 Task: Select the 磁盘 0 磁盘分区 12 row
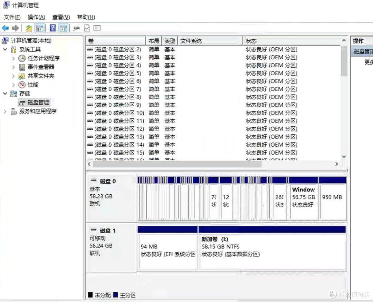click(x=213, y=129)
